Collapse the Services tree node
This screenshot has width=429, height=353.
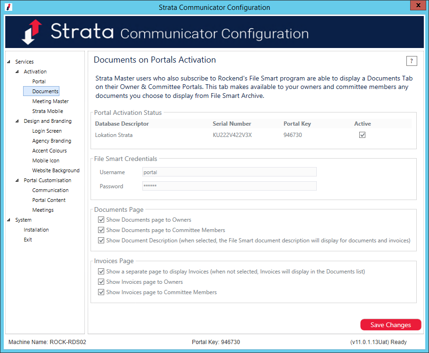[9, 62]
